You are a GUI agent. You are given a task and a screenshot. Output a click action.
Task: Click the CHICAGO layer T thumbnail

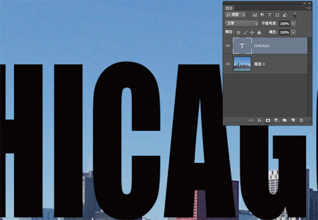click(242, 45)
